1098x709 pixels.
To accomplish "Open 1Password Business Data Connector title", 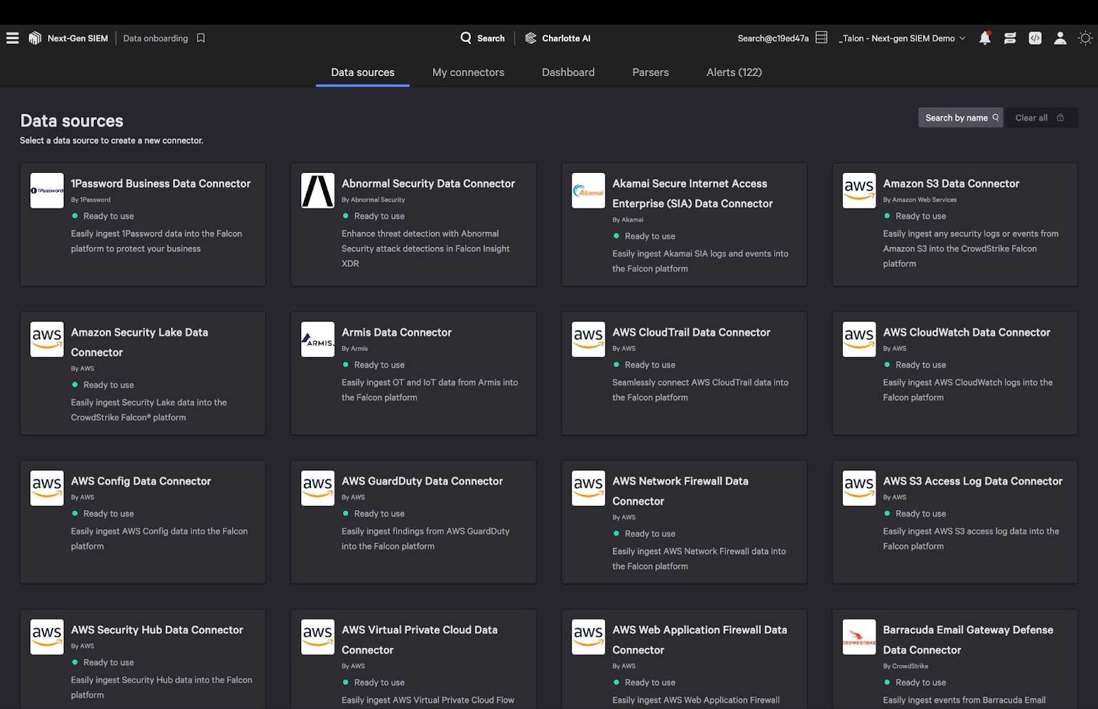I will [x=161, y=184].
